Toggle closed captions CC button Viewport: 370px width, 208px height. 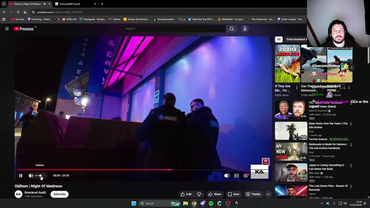236,176
